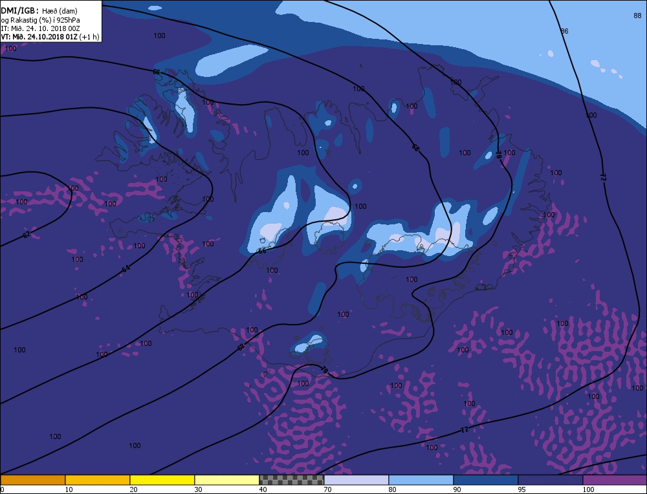Click the '62' contour label
The height and width of the screenshot is (494, 647).
pyautogui.click(x=27, y=235)
